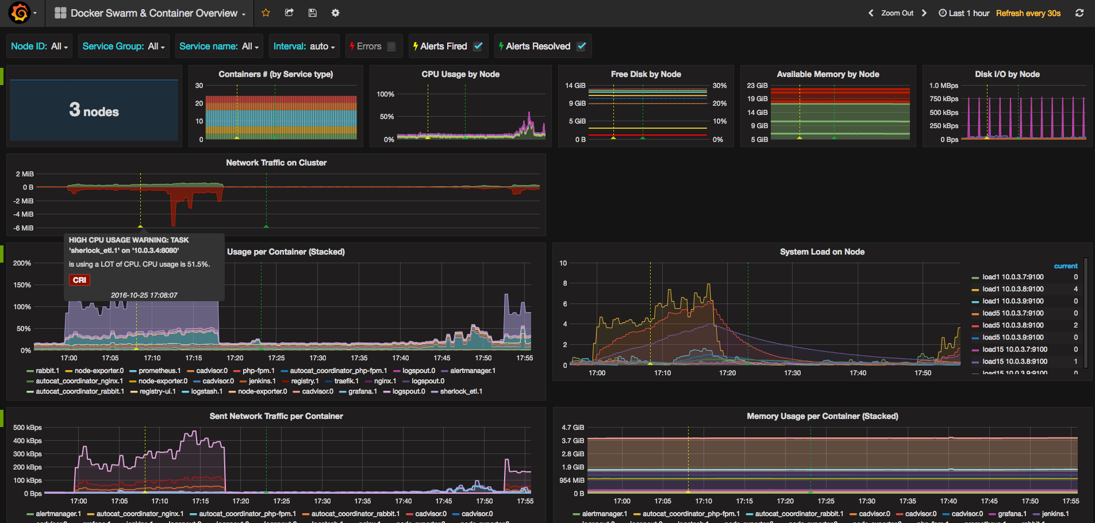Enable the Errors annotation checkbox
The image size is (1095, 523).
[x=391, y=46]
